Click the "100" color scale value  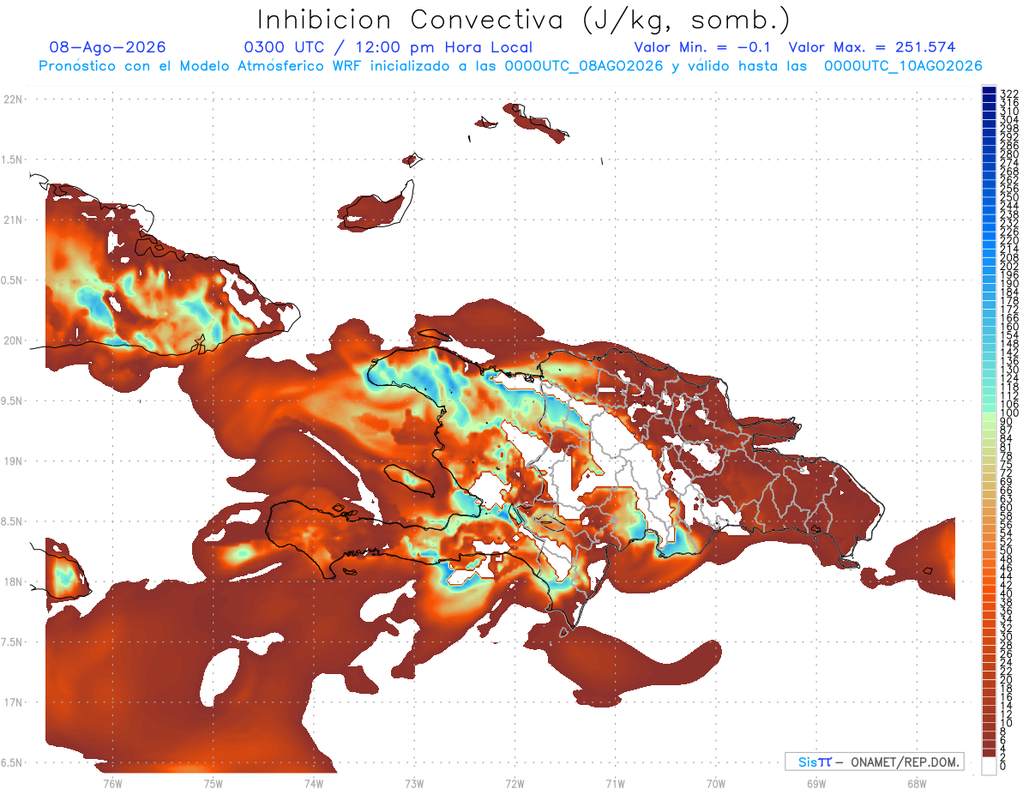click(1008, 413)
